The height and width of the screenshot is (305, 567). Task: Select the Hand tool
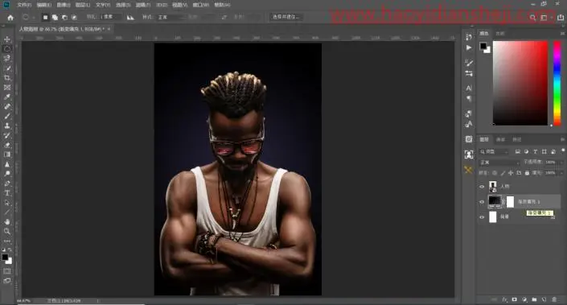point(7,221)
